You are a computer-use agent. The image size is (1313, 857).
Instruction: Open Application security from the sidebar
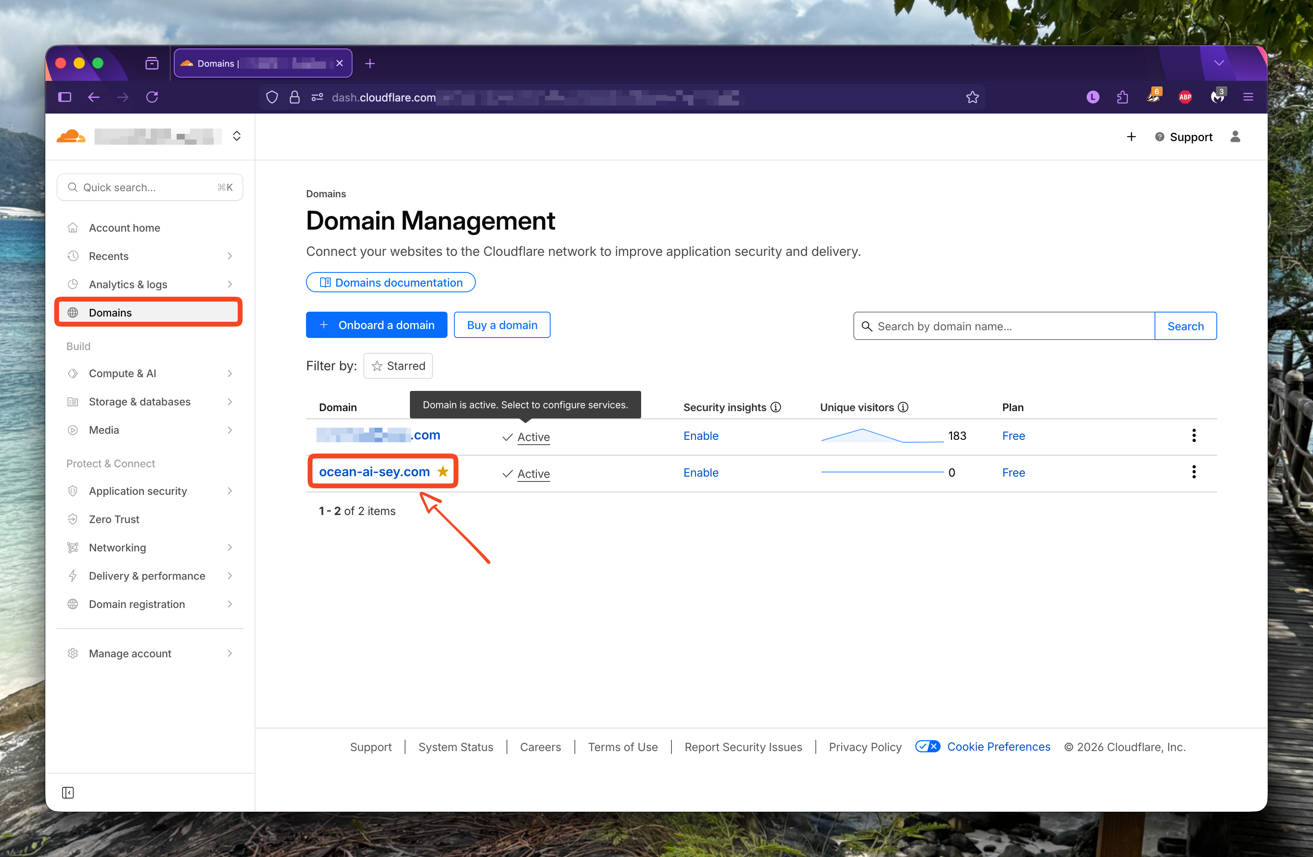click(137, 491)
